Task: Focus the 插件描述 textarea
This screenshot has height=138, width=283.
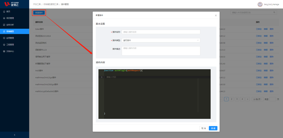Action: tap(161, 51)
